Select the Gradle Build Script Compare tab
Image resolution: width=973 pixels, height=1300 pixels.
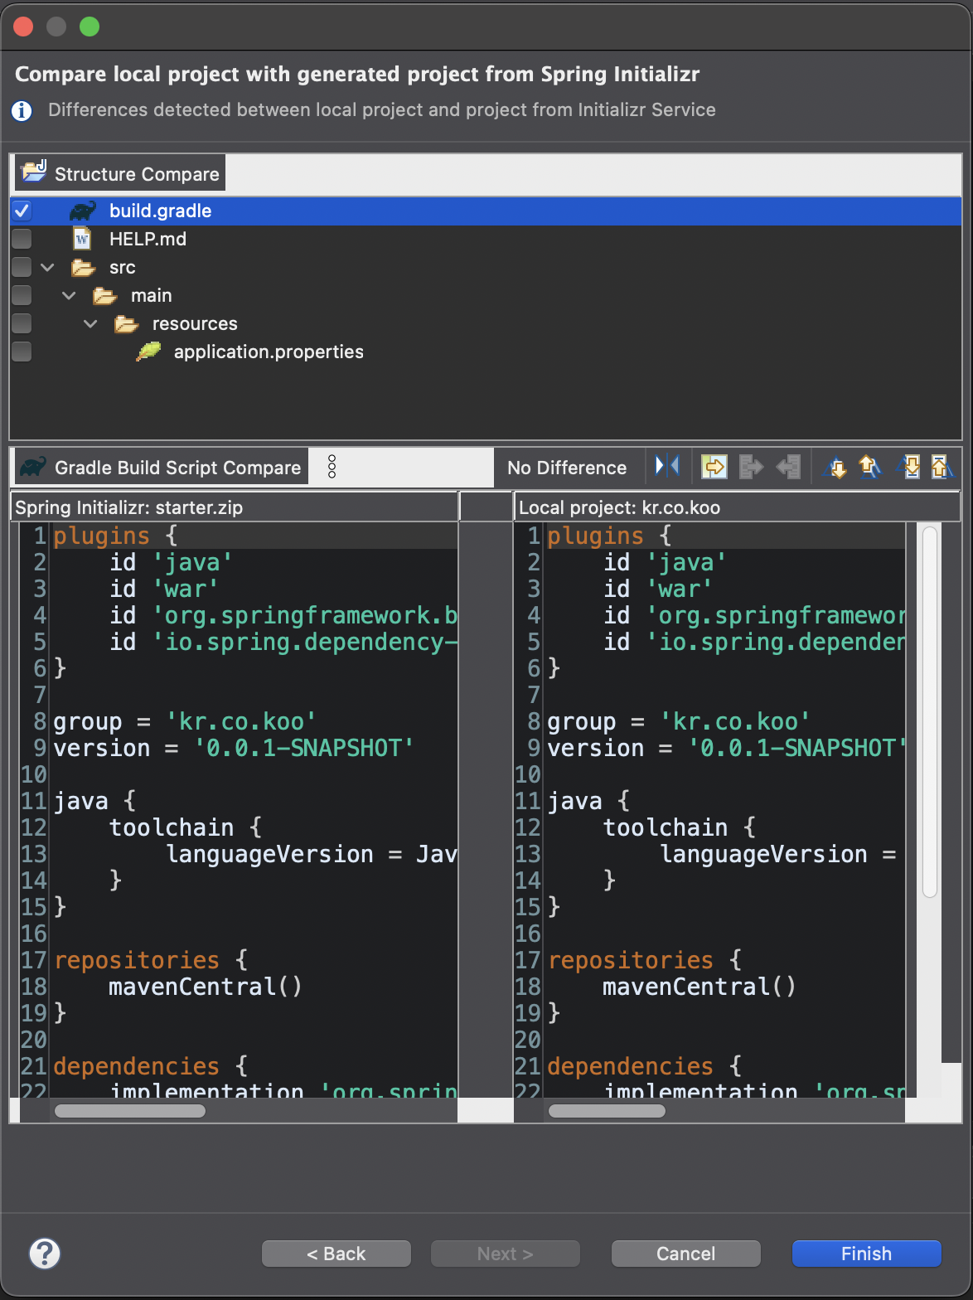click(x=160, y=467)
